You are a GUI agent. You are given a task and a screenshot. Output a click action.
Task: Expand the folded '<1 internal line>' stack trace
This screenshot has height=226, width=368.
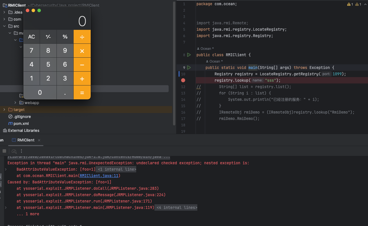(116, 169)
